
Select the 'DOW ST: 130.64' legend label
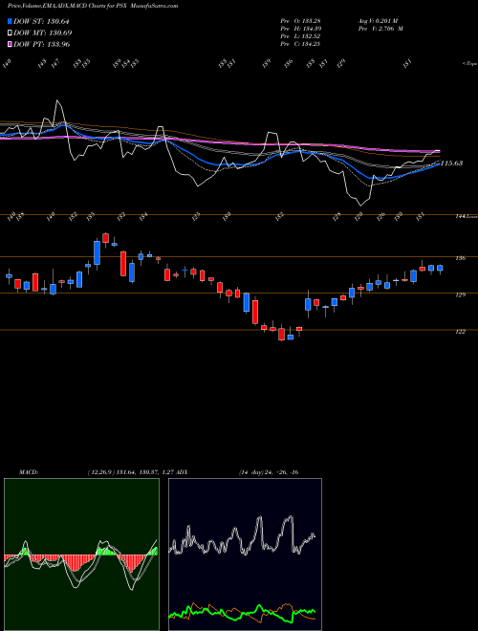click(x=41, y=21)
